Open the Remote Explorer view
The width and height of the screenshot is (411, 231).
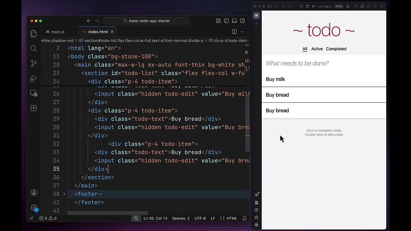tap(34, 93)
